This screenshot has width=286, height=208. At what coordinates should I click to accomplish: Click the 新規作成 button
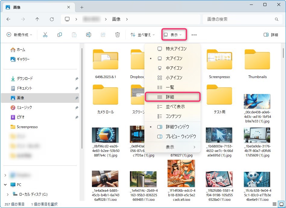[x=19, y=35]
